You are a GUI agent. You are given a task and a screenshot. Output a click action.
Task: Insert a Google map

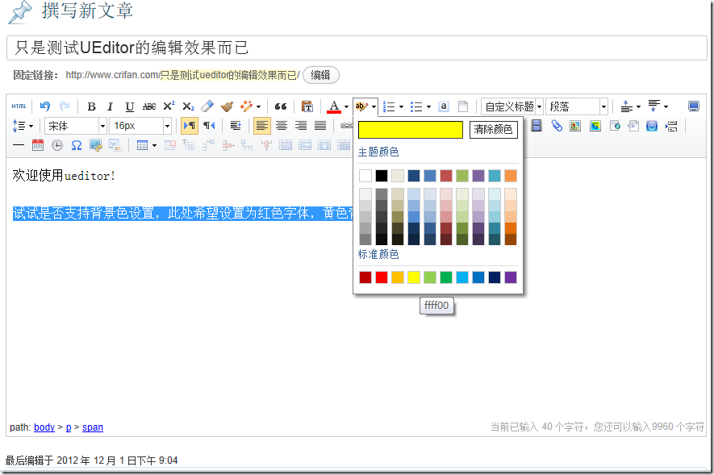595,126
